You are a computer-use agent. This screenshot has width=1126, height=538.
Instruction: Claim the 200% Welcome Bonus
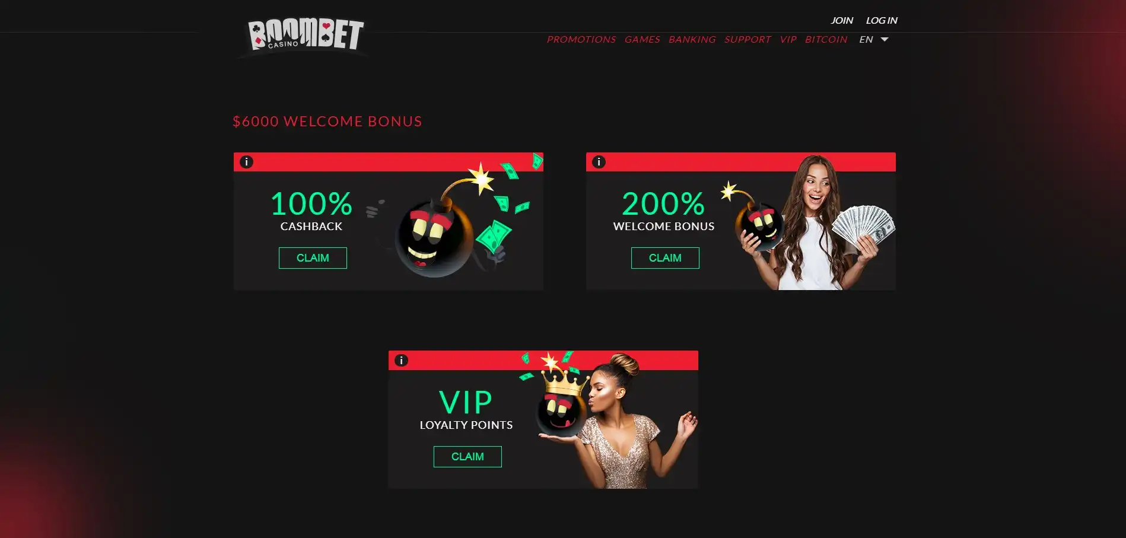coord(665,258)
